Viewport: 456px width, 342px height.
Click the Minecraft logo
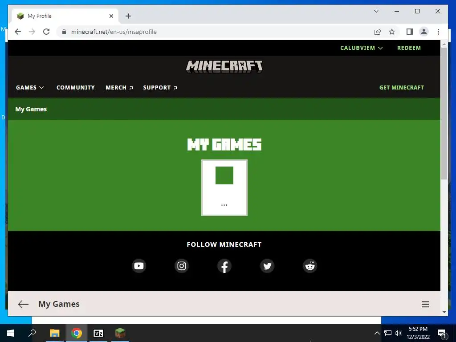(x=224, y=67)
